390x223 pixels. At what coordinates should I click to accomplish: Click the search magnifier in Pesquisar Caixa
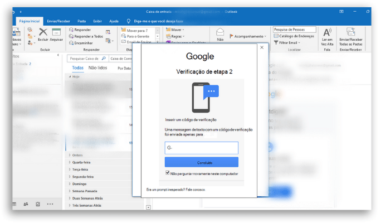[104, 59]
